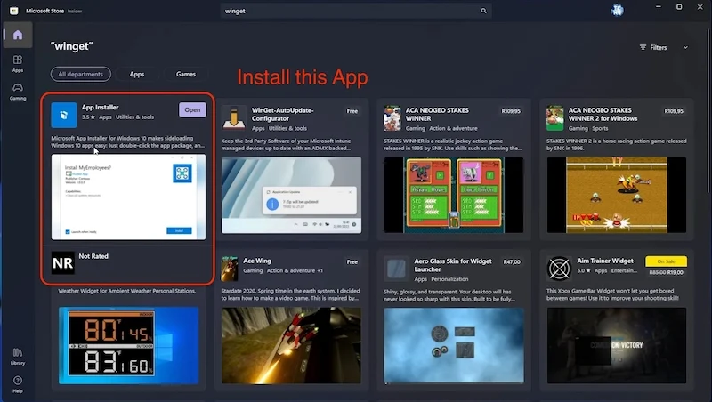Click the Not Rated label
This screenshot has width=712, height=402.
pos(93,256)
